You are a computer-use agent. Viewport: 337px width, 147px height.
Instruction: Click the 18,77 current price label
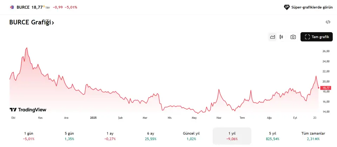coord(326,87)
